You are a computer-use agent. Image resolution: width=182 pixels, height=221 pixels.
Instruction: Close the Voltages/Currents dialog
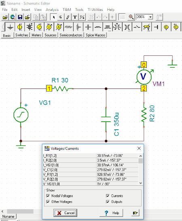click(139, 148)
